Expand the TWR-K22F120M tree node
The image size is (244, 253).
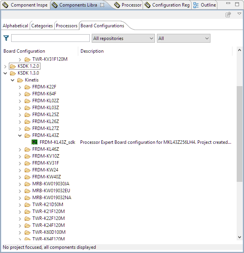pos(20,219)
